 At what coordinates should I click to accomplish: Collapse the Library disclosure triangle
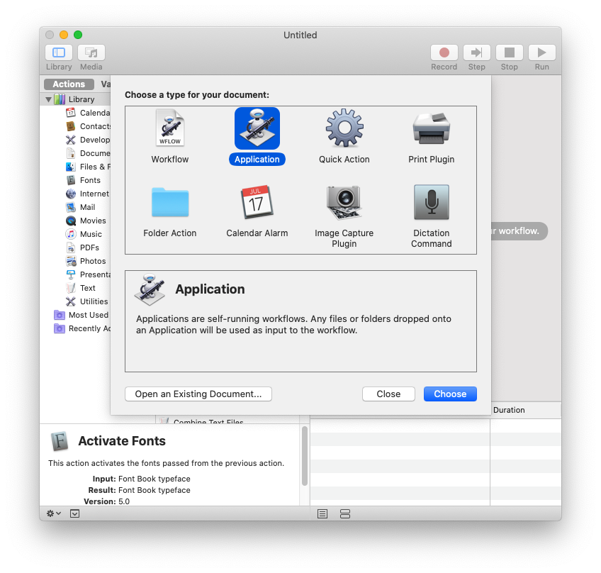48,99
